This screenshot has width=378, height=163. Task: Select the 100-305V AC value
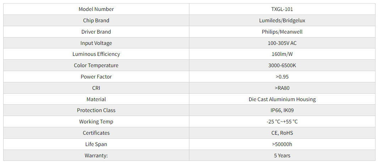pos(282,43)
